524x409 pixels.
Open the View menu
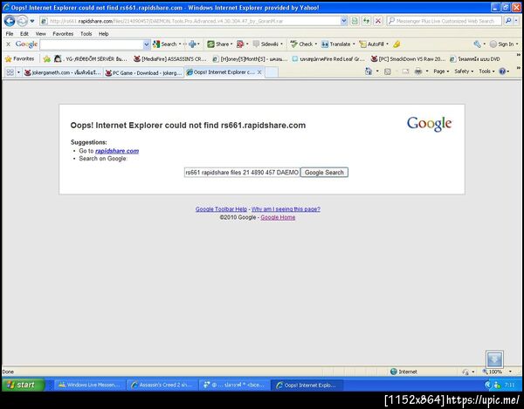coord(40,34)
